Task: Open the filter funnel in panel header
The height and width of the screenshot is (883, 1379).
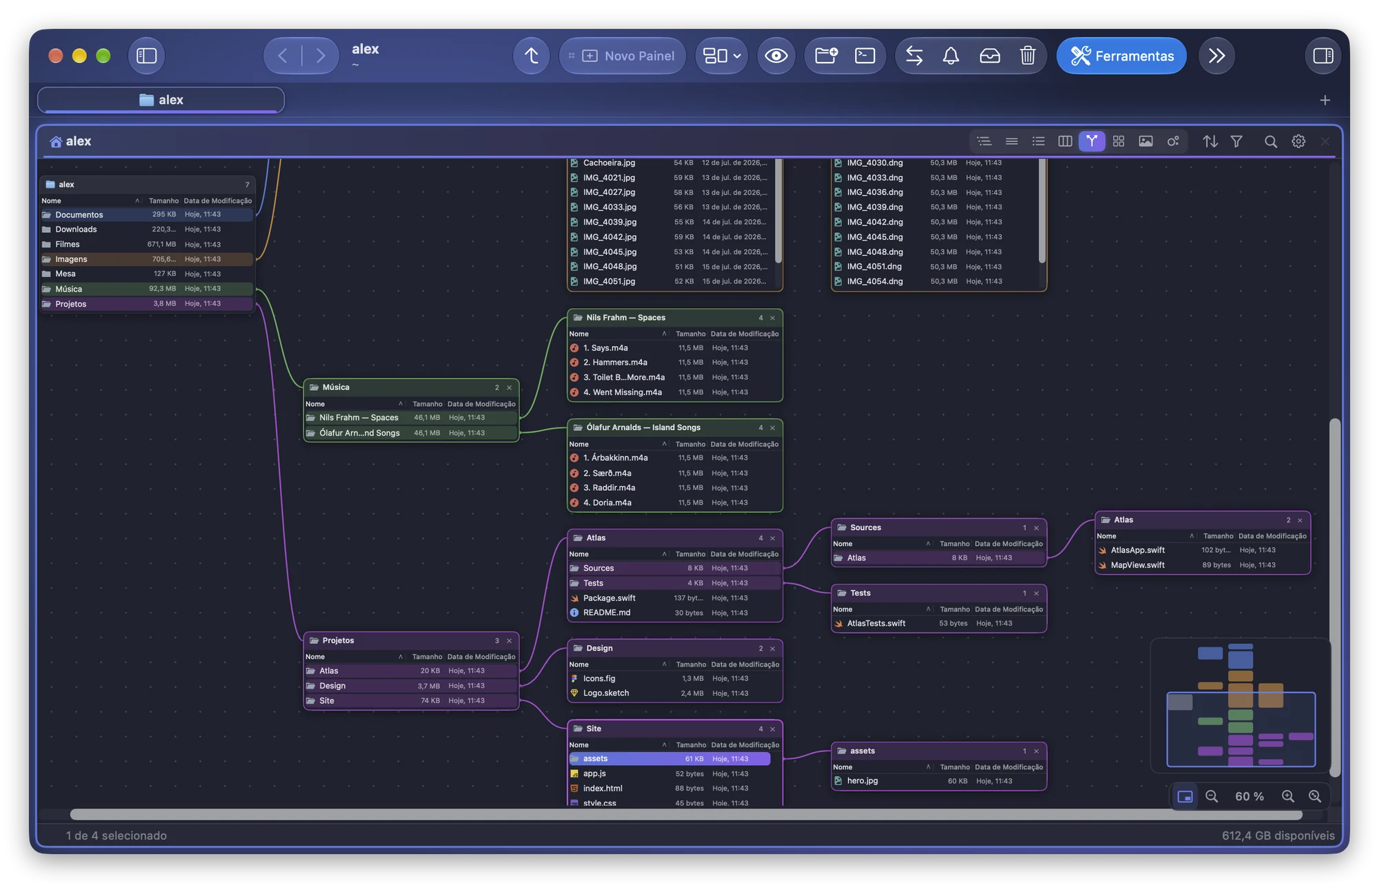Action: coord(1236,141)
